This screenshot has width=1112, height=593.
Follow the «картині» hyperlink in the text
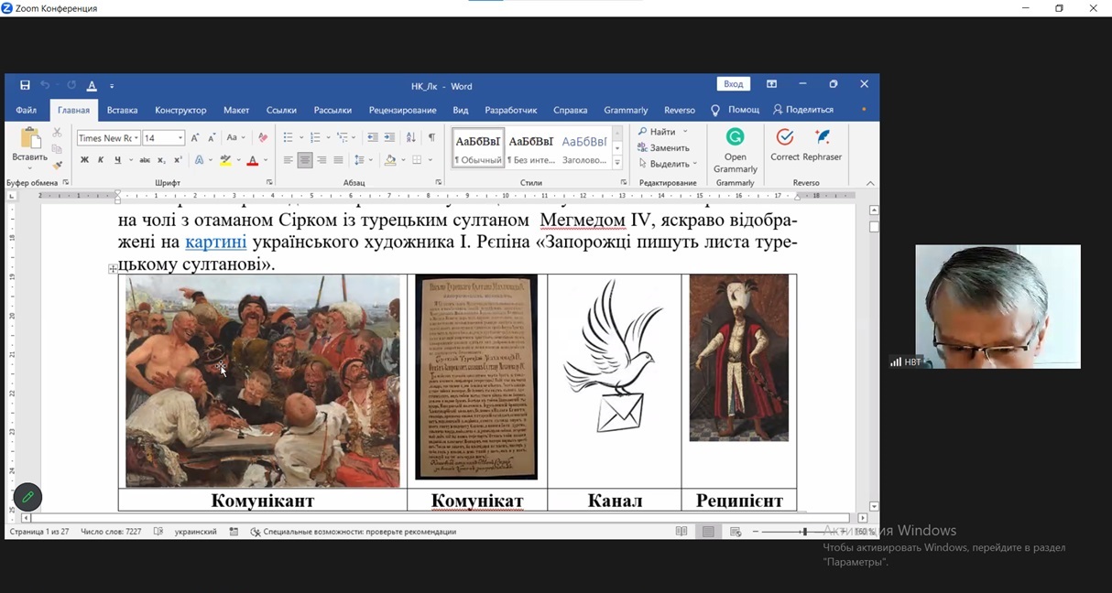[x=215, y=243]
